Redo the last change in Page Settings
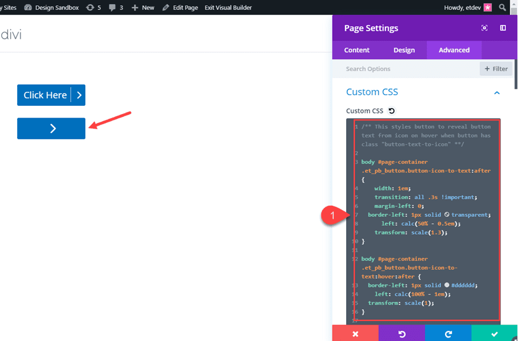This screenshot has height=341, width=518. tap(448, 333)
